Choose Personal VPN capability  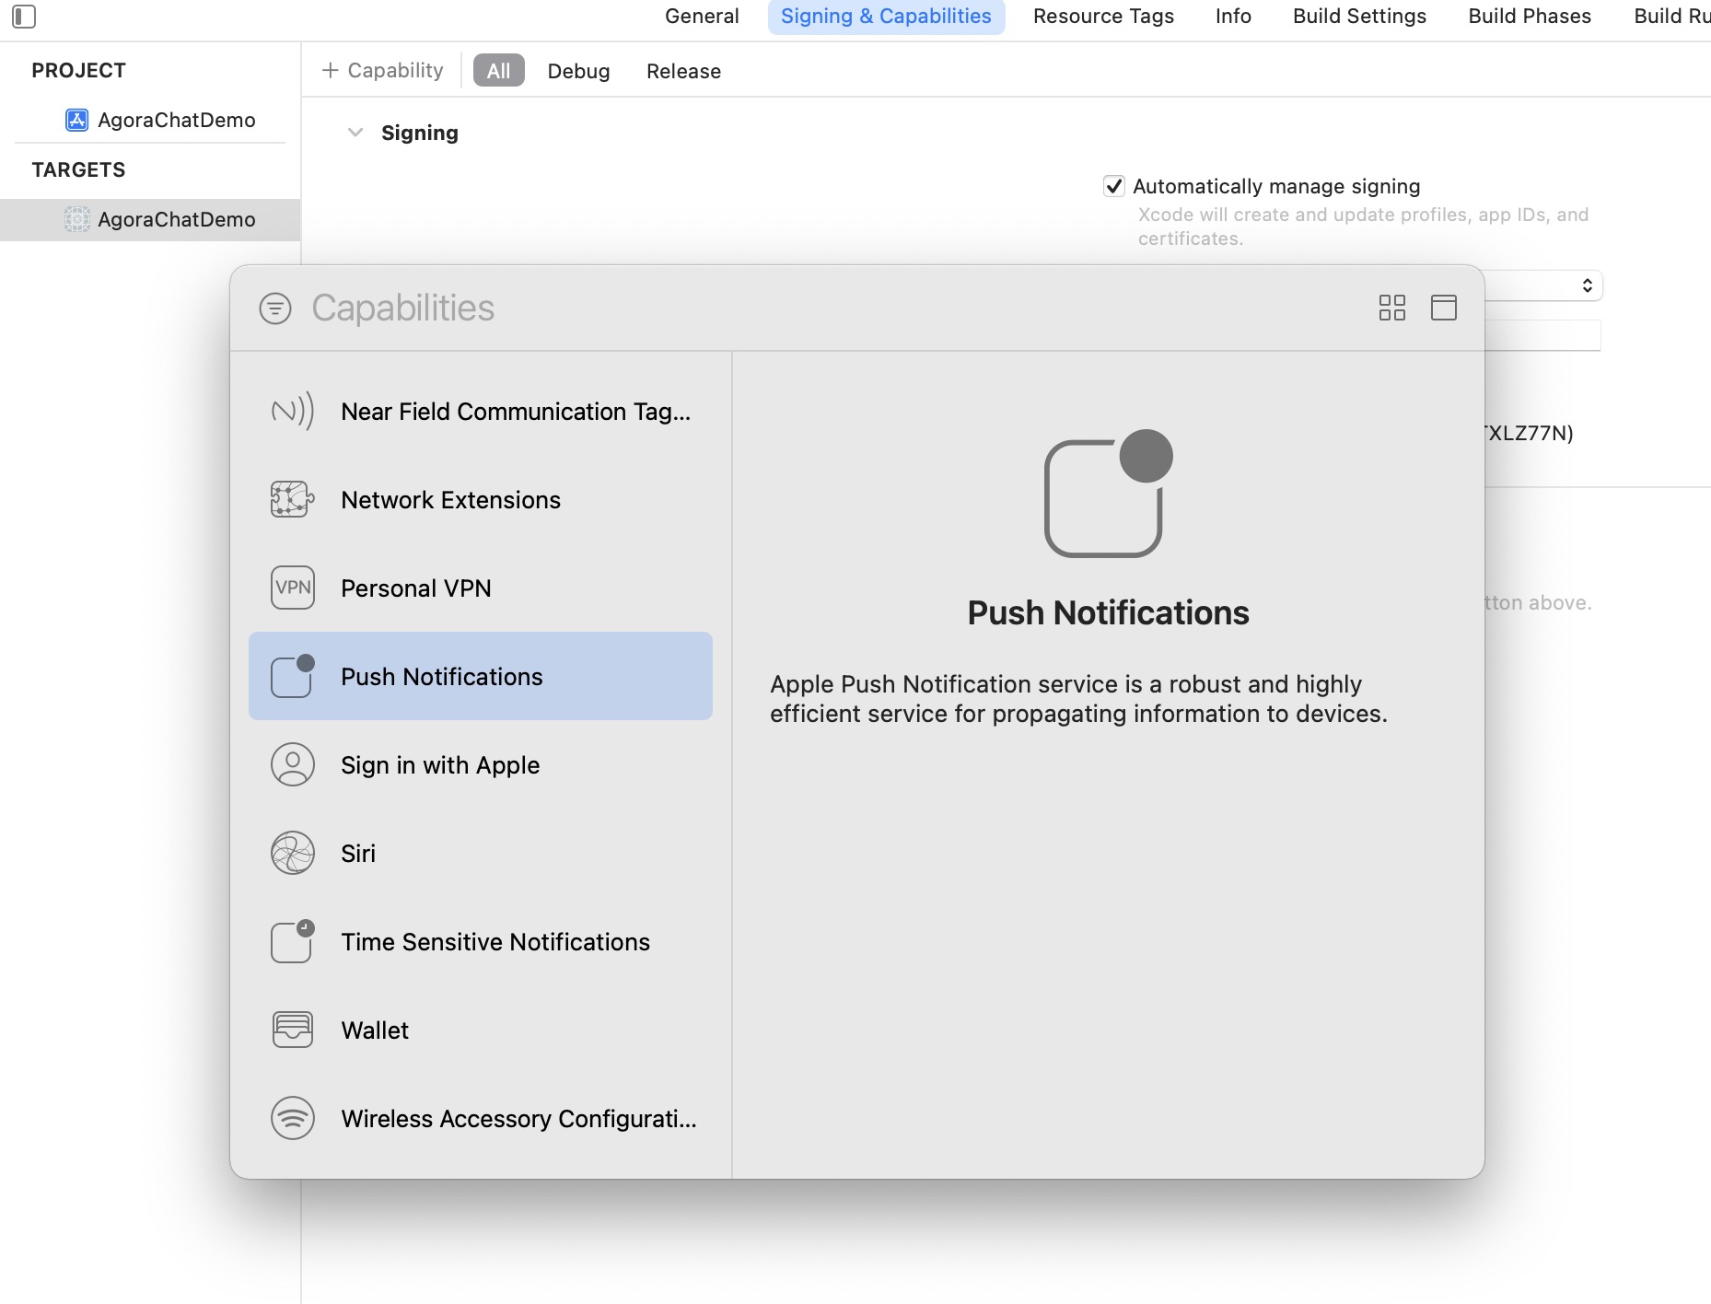481,588
